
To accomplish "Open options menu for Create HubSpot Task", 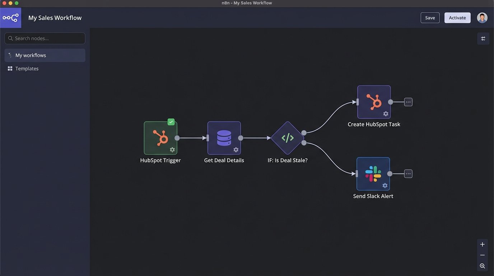I will 408,102.
